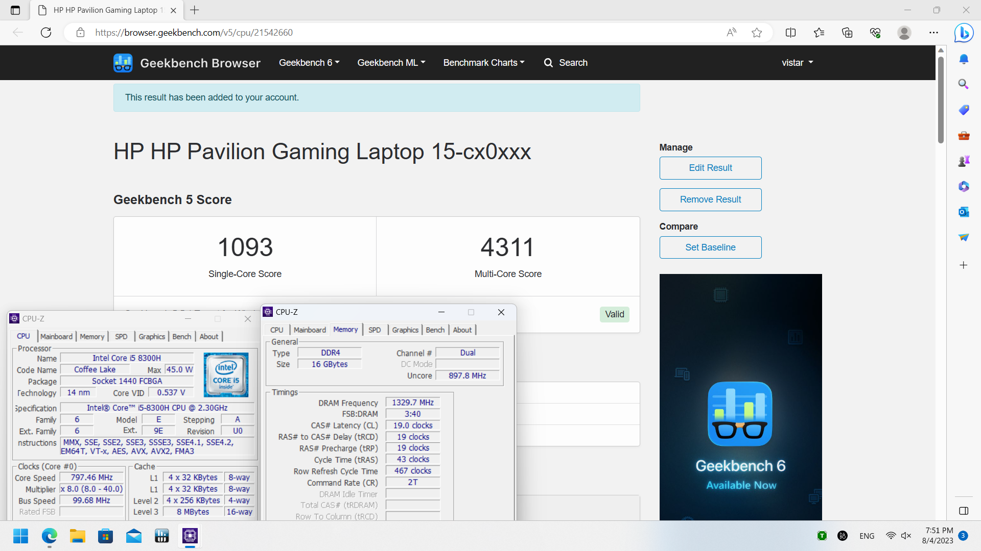Click the browser address bar URL
This screenshot has height=551, width=981.
click(194, 33)
